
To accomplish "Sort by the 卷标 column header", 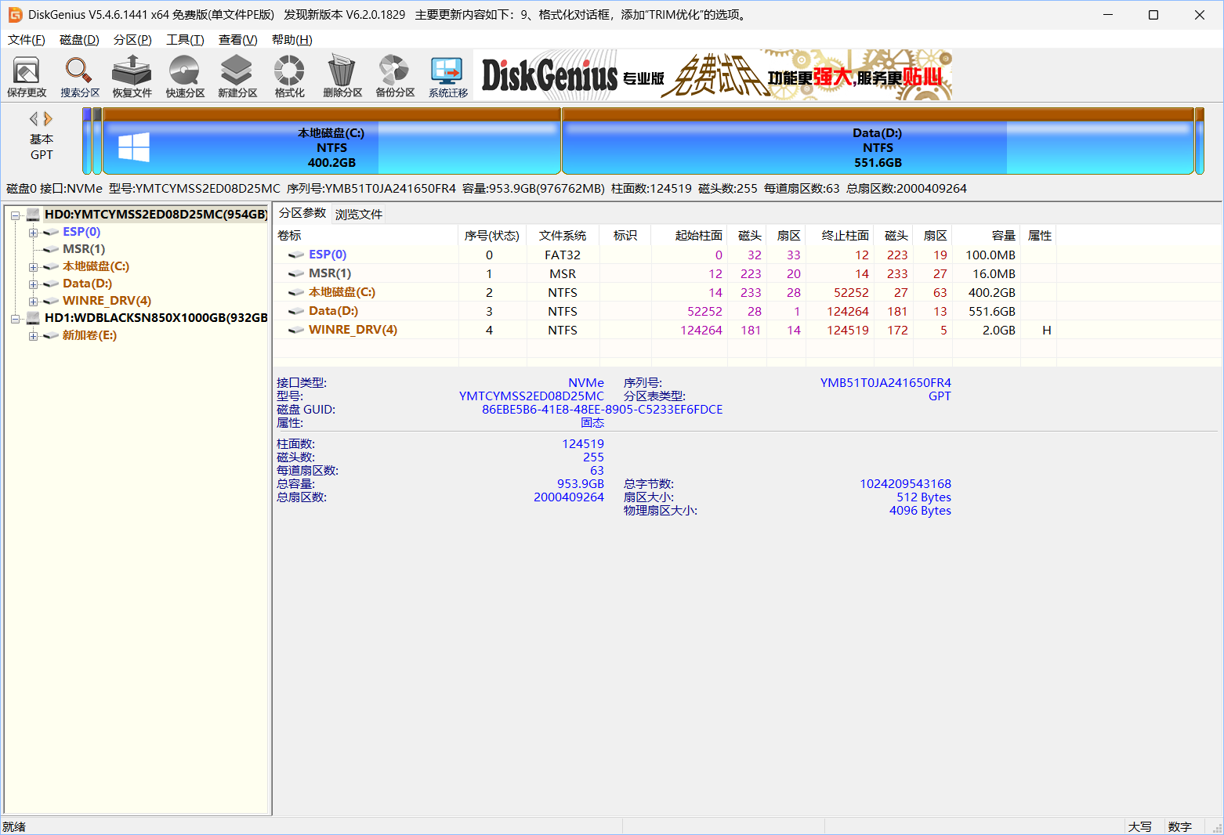I will 365,235.
